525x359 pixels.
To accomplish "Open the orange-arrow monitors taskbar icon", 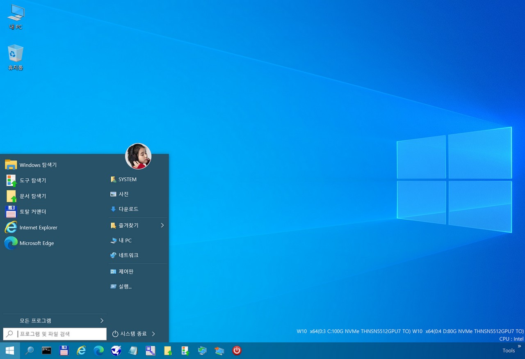I will point(219,350).
